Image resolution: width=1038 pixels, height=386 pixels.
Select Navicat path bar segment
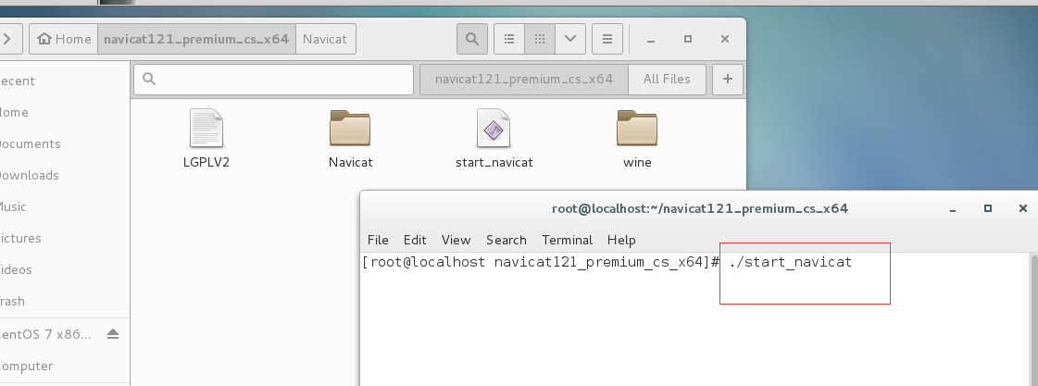tap(325, 39)
